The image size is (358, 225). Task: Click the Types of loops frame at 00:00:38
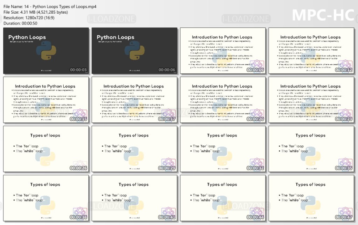46,198
